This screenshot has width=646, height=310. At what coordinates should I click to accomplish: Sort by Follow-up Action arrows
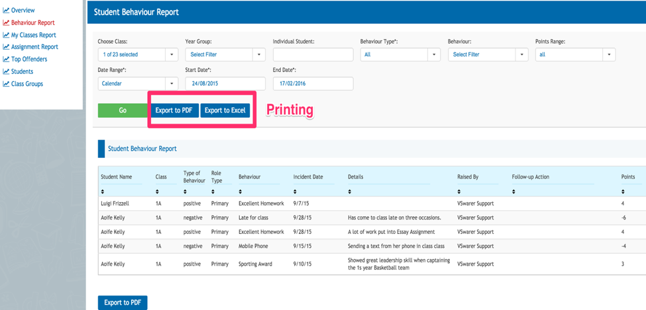(513, 192)
